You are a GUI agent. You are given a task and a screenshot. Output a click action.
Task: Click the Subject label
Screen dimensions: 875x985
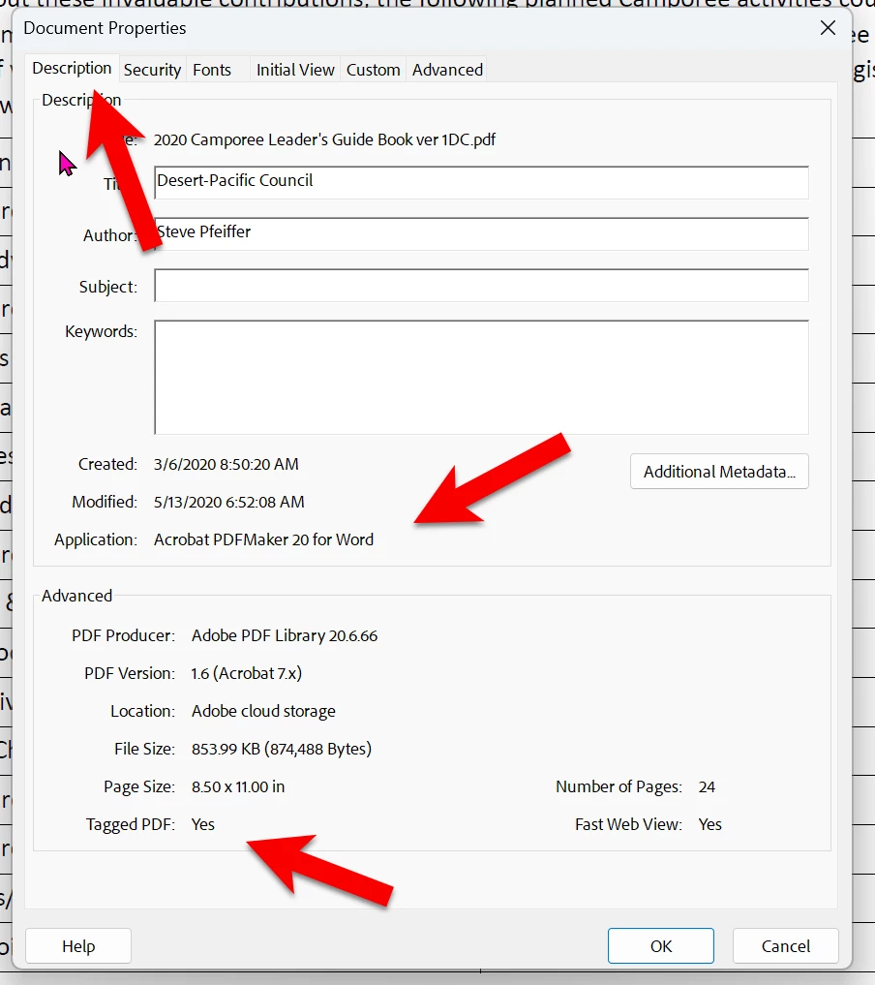click(108, 287)
